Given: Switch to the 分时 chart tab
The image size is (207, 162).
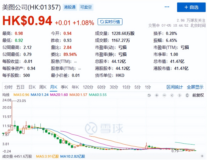Looking at the screenshot, I should click(8, 87).
